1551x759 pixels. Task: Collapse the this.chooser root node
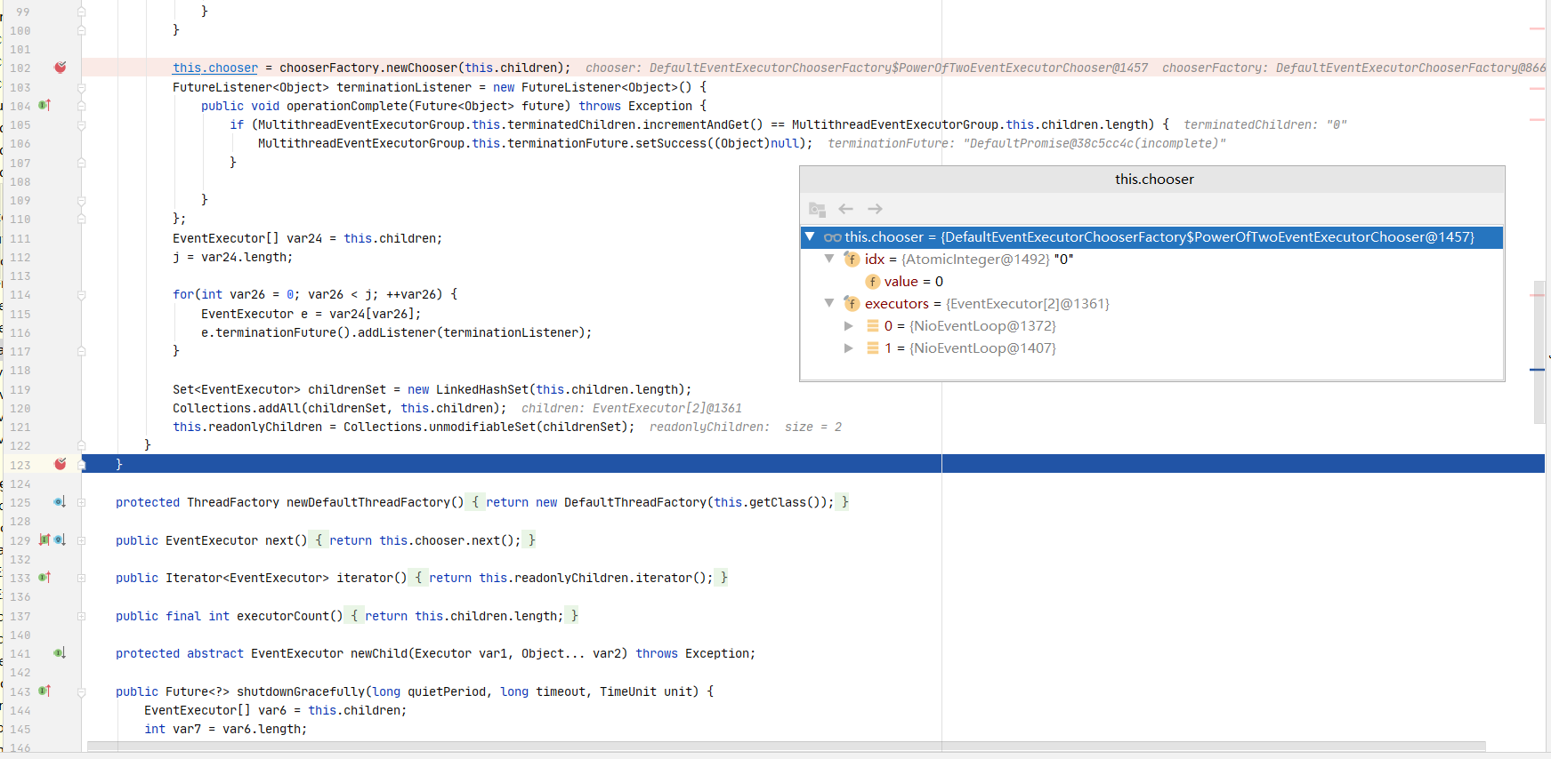(x=810, y=236)
